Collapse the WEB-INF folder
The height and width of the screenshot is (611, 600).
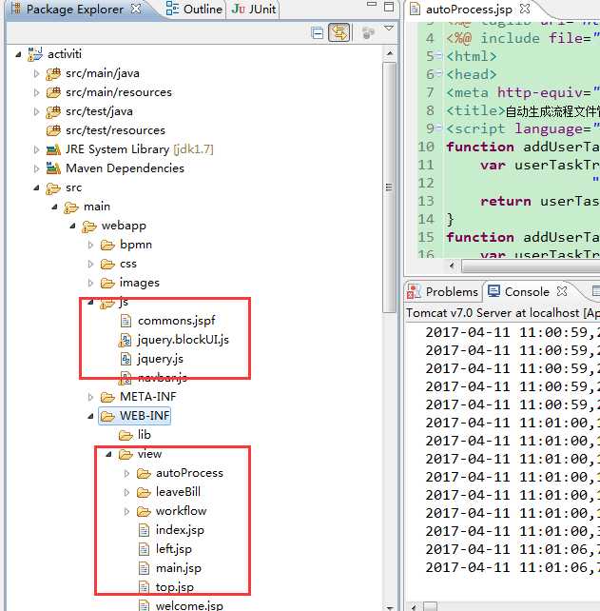[90, 416]
